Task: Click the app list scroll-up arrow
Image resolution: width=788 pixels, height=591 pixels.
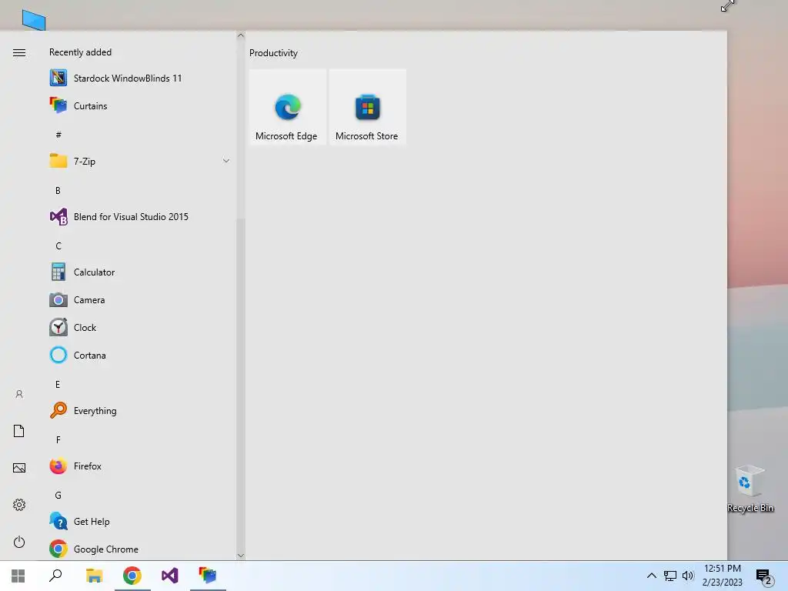Action: tap(241, 35)
